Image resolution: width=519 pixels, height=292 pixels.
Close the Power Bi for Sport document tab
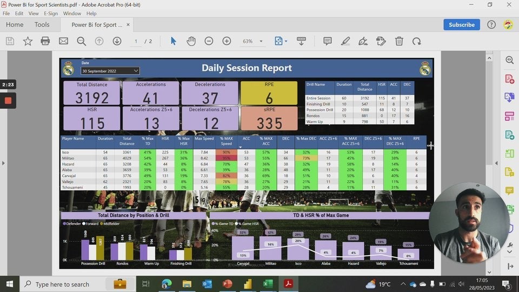click(128, 24)
